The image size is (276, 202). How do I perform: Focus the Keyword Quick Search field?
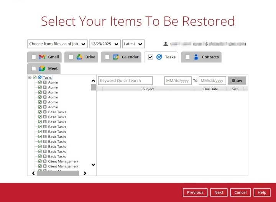coord(125,81)
